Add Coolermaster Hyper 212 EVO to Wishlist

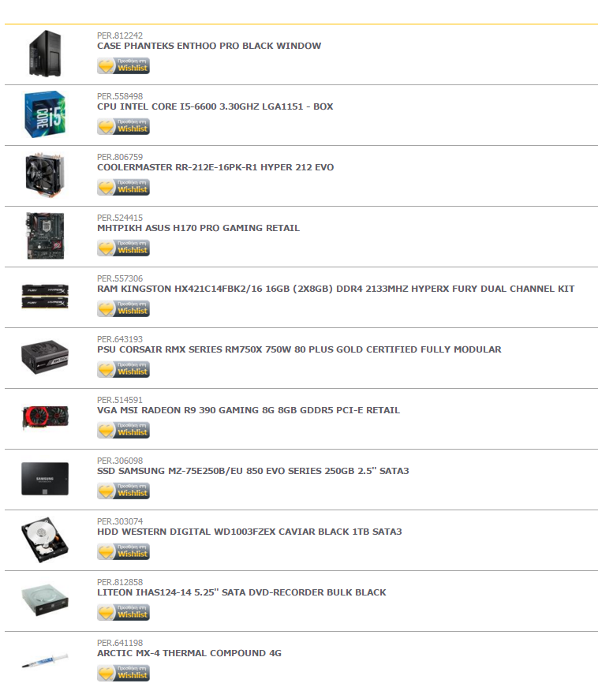(123, 187)
